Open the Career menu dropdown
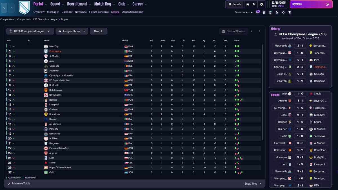The width and height of the screenshot is (338, 190). pyautogui.click(x=140, y=4)
